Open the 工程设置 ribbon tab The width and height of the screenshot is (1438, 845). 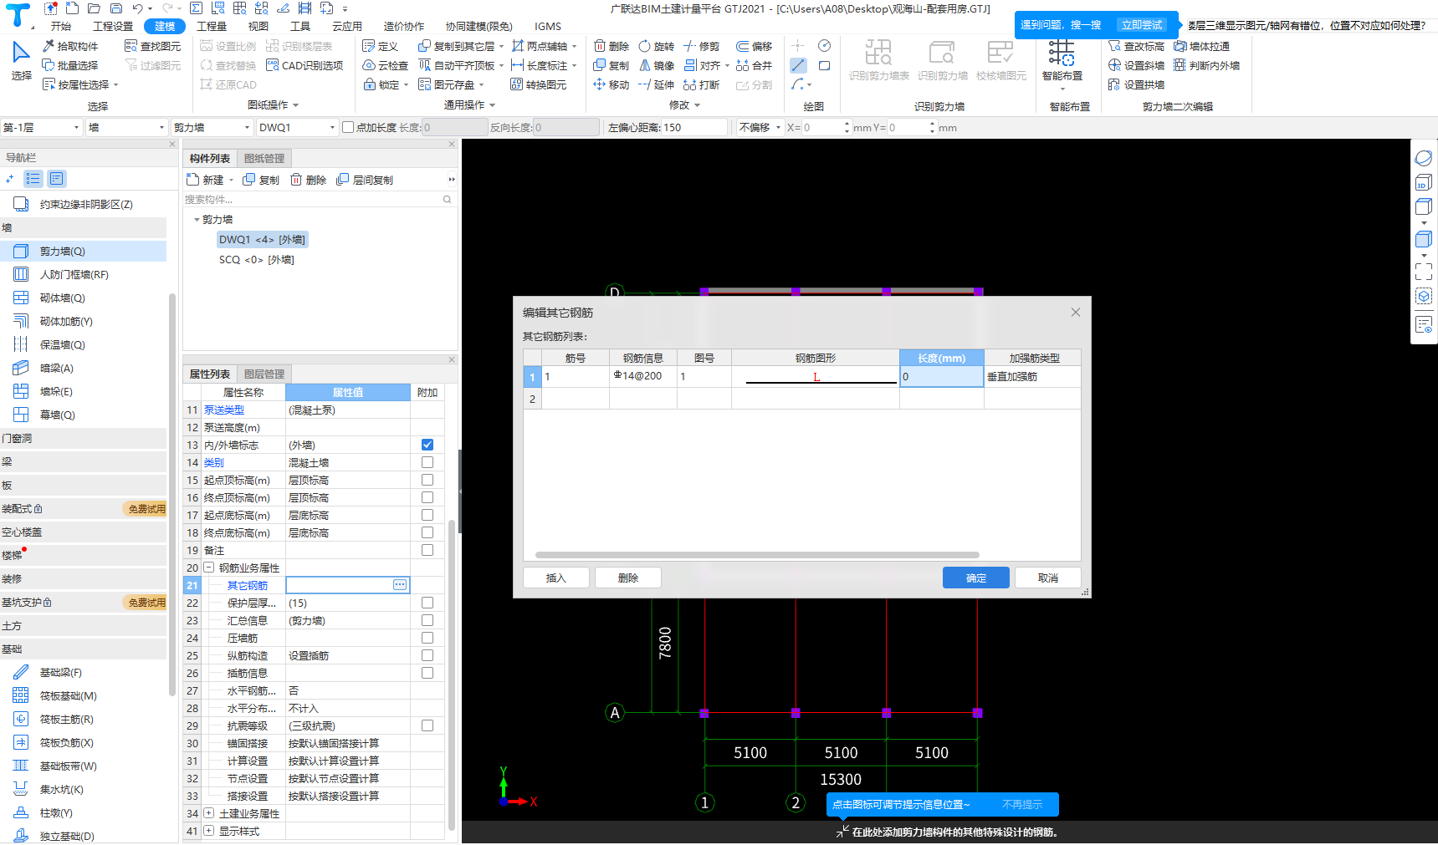pyautogui.click(x=113, y=26)
